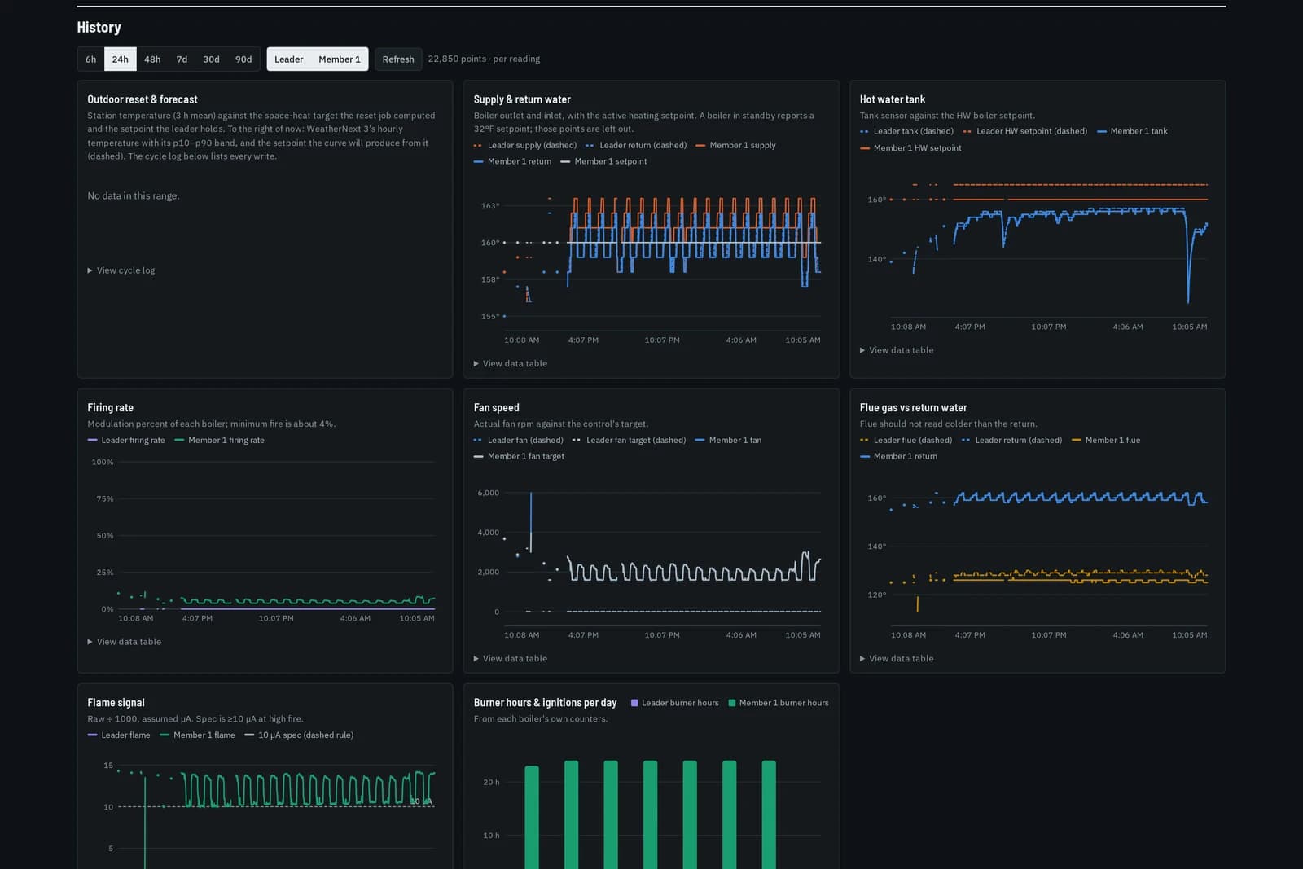Click Leader firing rate legend entry

coord(126,441)
